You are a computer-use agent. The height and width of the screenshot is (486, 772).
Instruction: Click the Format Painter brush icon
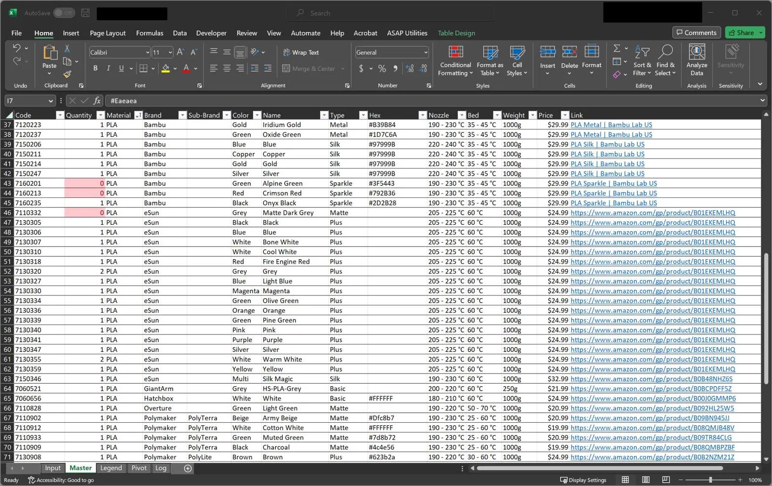67,74
